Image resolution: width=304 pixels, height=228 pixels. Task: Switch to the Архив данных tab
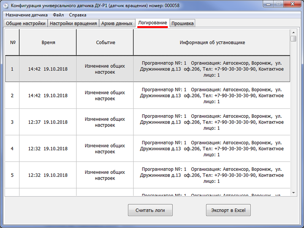[117, 23]
